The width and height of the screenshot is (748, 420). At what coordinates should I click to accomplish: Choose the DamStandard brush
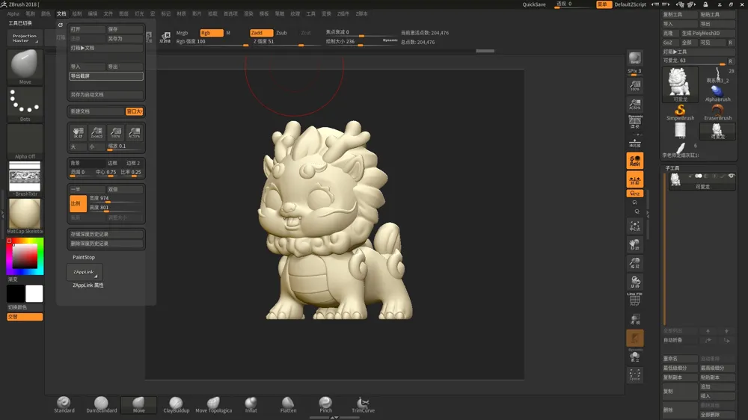(x=101, y=404)
